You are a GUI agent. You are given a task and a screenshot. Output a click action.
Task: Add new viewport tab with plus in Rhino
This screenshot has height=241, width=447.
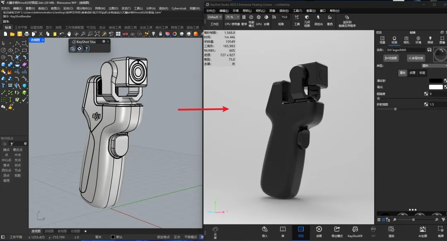[86, 231]
